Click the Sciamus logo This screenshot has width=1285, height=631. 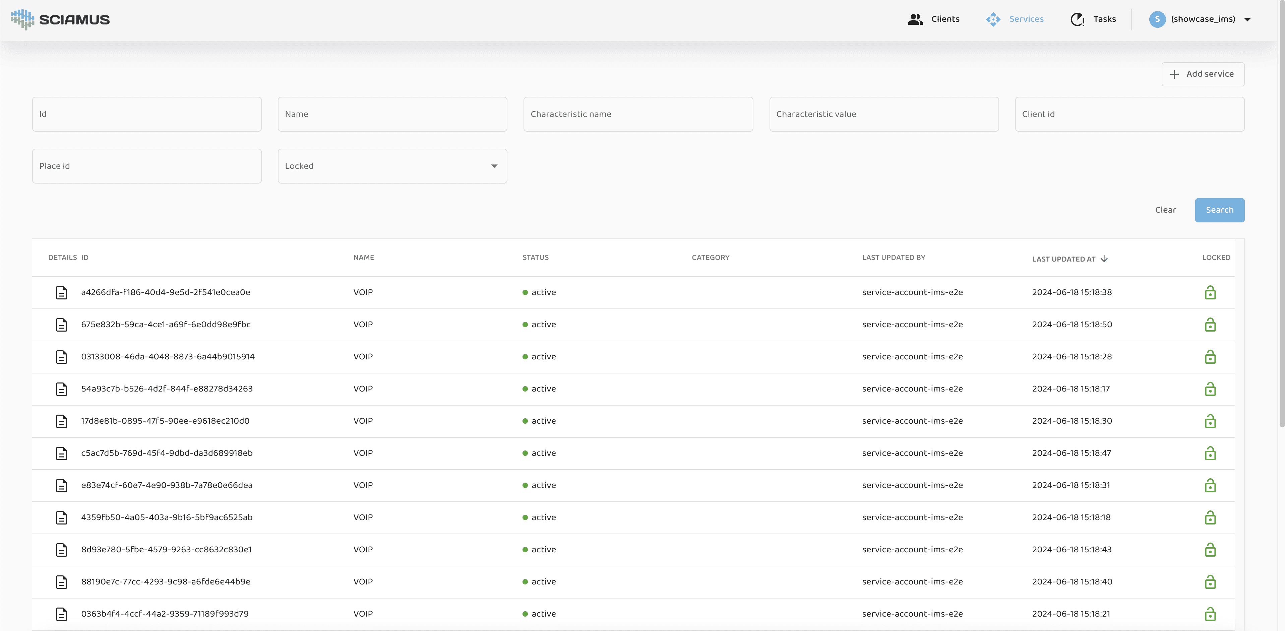click(60, 19)
